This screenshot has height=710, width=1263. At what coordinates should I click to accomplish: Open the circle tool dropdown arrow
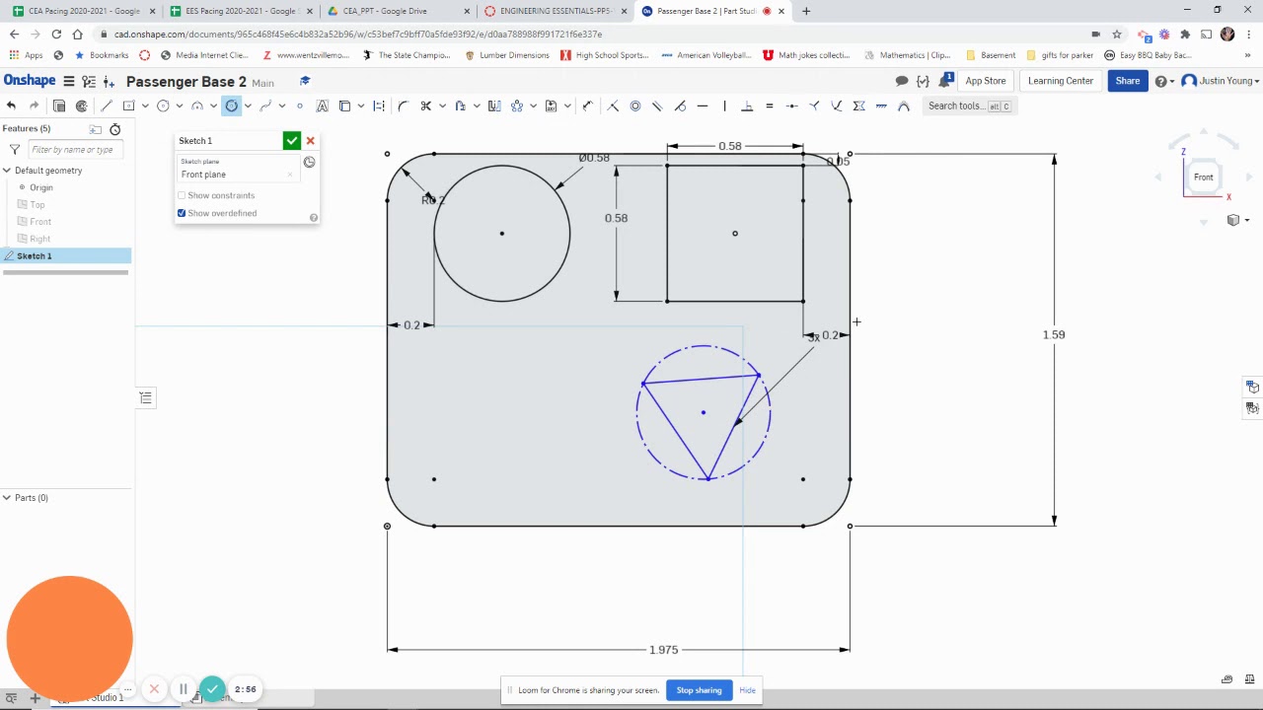(x=179, y=106)
